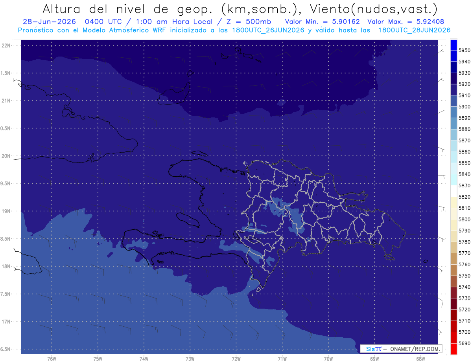Click the 17N latitude label

7,322
